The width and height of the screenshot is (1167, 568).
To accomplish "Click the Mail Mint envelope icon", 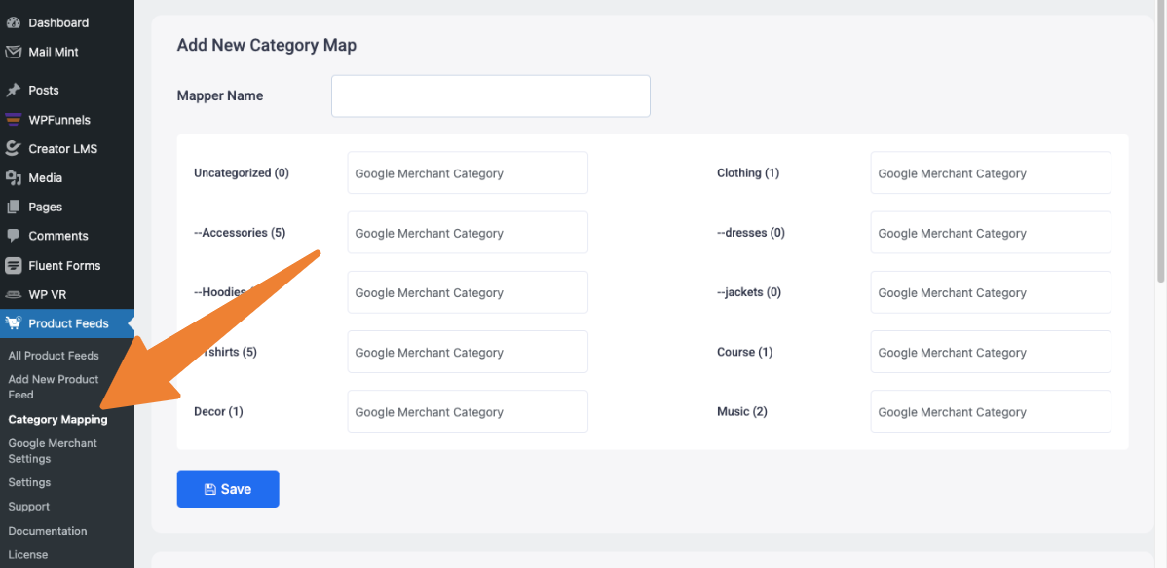I will (x=14, y=52).
